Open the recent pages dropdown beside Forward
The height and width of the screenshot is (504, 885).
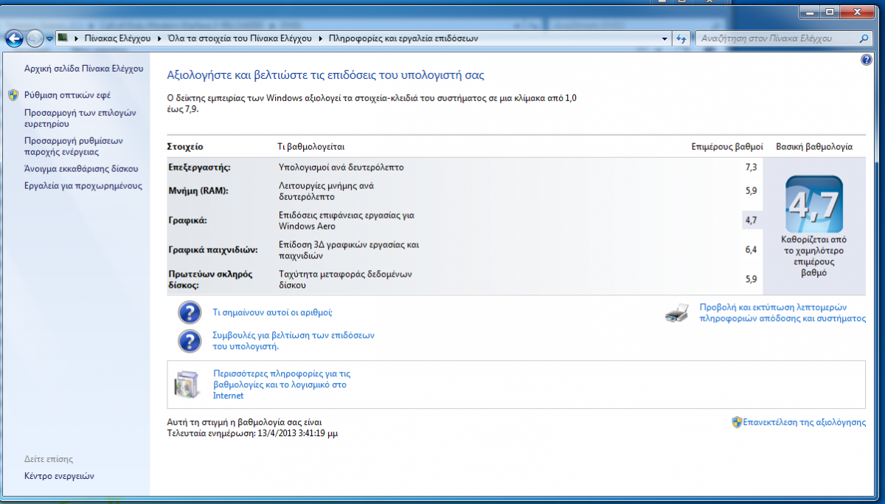tap(49, 38)
